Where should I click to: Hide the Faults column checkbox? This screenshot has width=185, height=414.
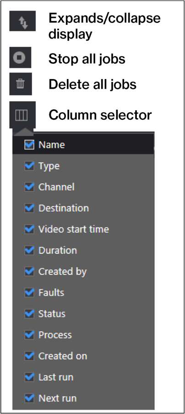[29, 293]
